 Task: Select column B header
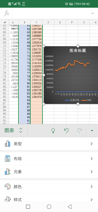25,22
